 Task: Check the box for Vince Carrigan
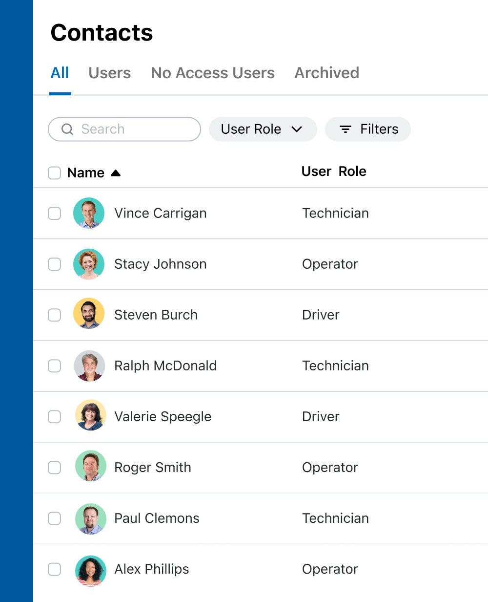(x=54, y=213)
